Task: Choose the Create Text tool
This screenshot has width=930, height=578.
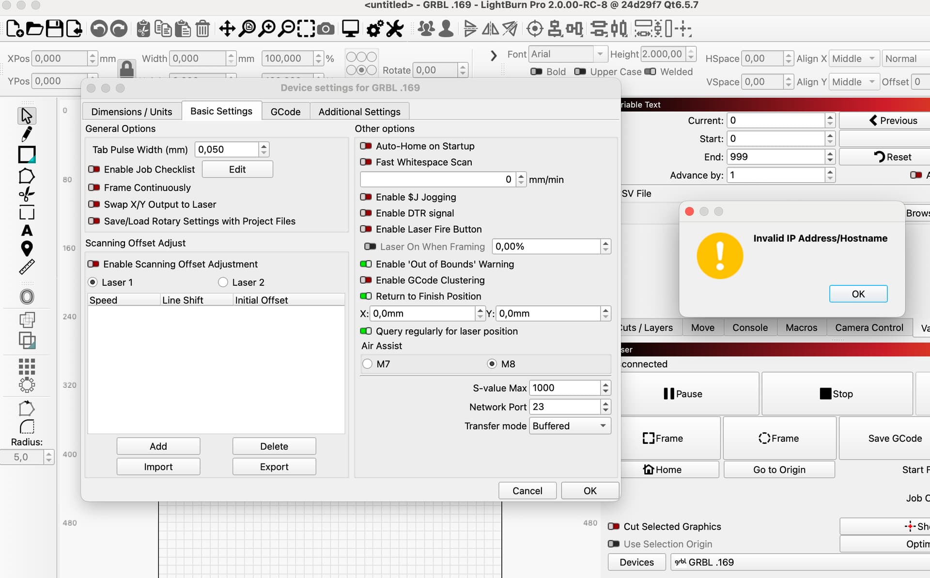Action: click(27, 231)
